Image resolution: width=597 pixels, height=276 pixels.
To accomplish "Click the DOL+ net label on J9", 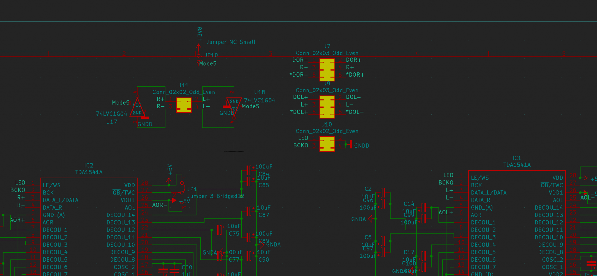I will click(300, 97).
